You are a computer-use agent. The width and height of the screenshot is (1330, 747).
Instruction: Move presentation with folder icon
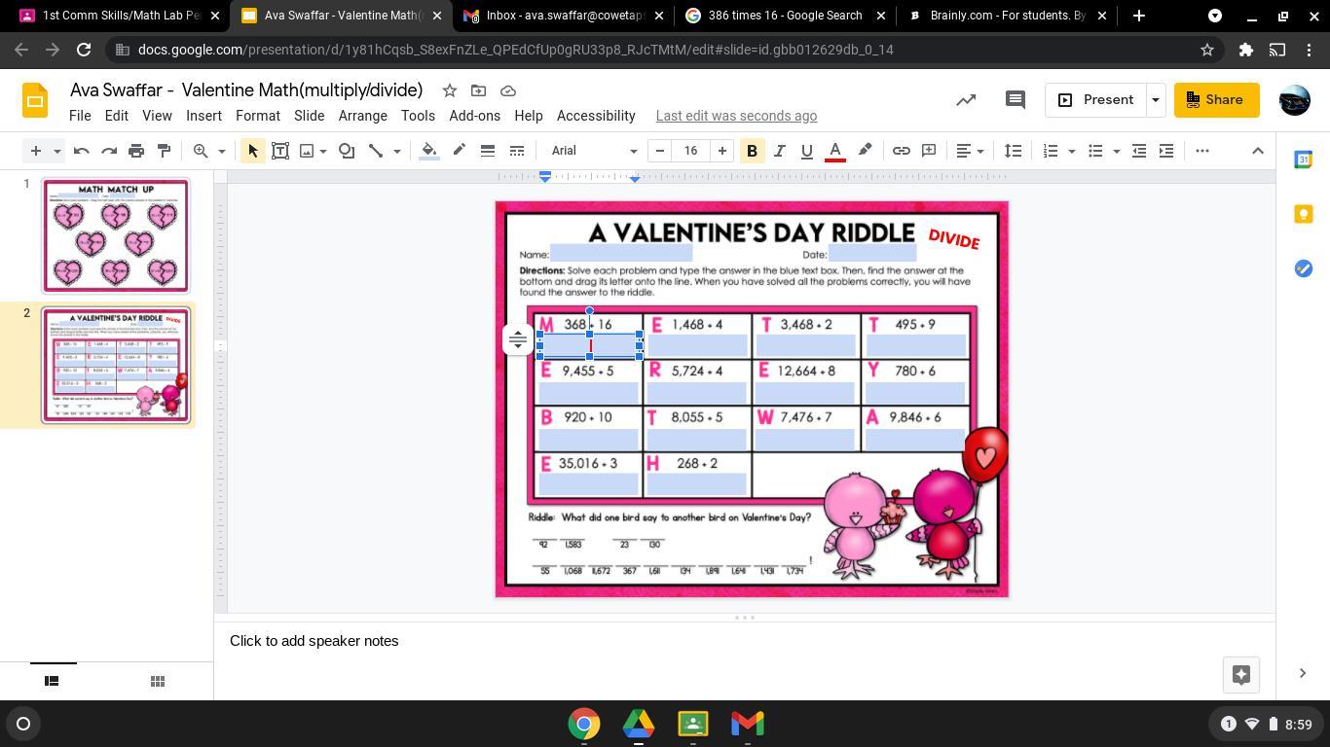(478, 90)
